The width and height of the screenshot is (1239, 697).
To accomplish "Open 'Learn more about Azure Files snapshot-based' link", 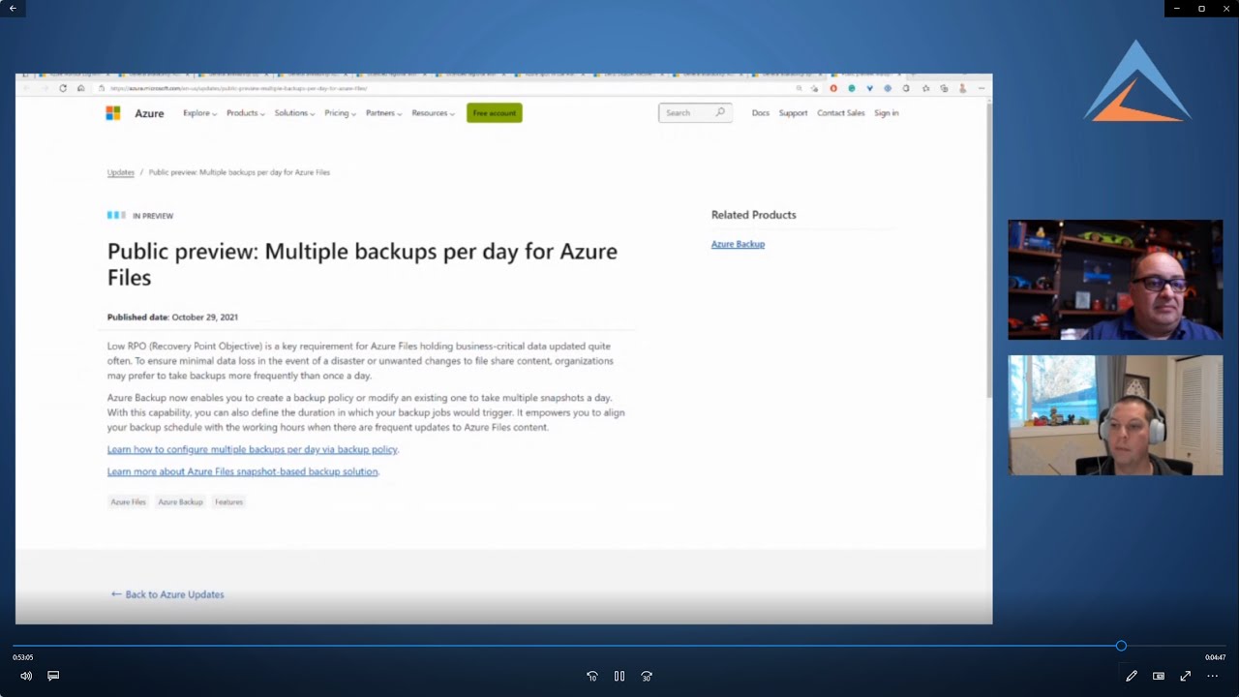I will [x=242, y=471].
